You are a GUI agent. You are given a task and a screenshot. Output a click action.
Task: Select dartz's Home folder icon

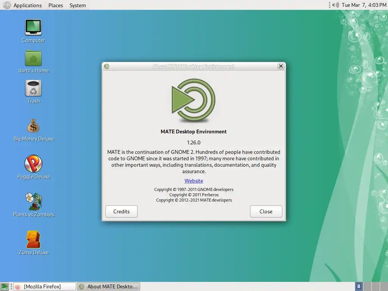pos(33,58)
